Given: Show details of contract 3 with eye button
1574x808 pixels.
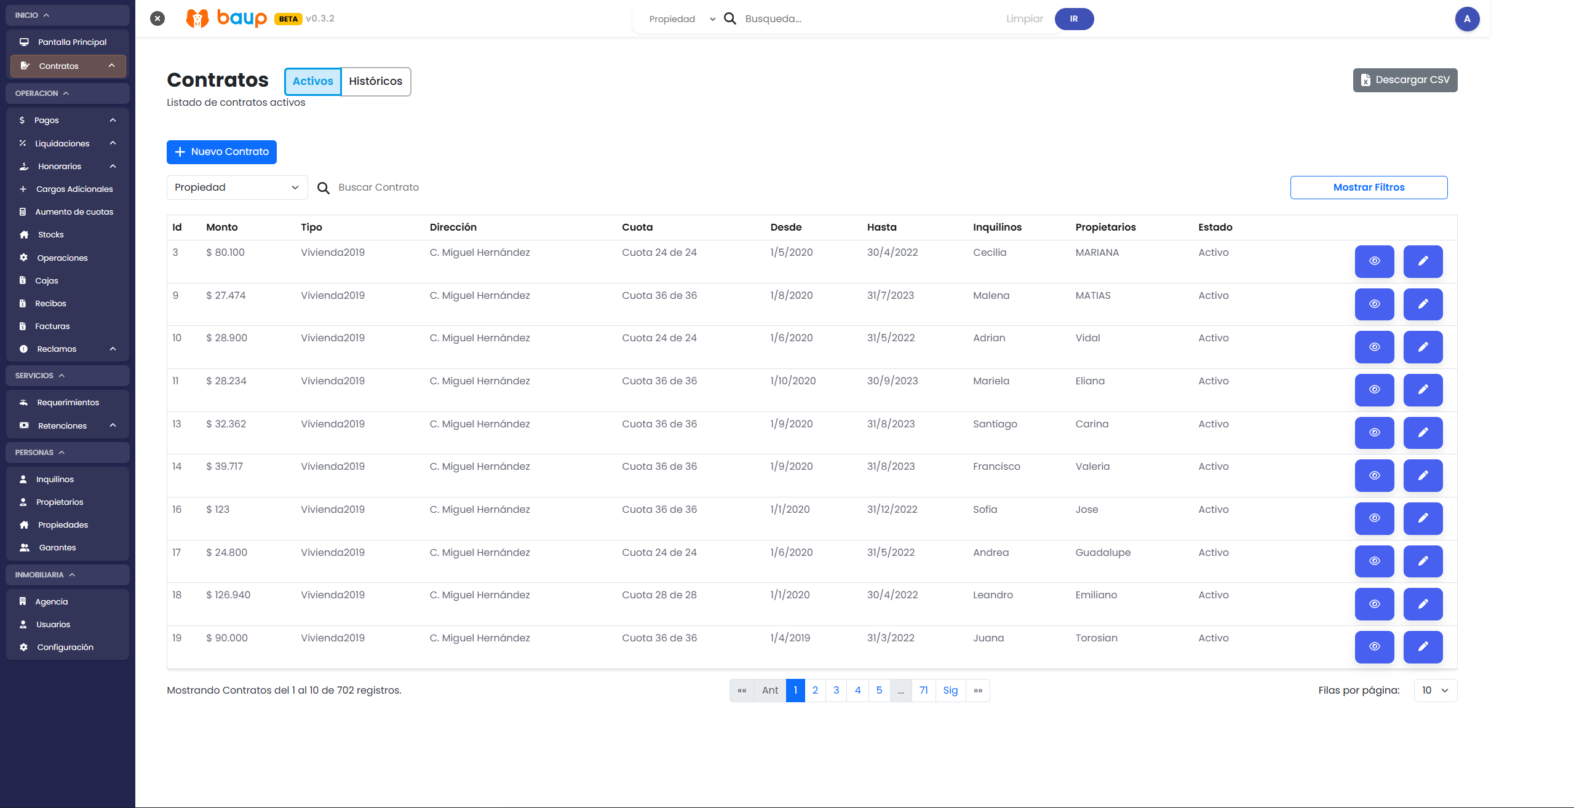Looking at the screenshot, I should click(x=1375, y=261).
